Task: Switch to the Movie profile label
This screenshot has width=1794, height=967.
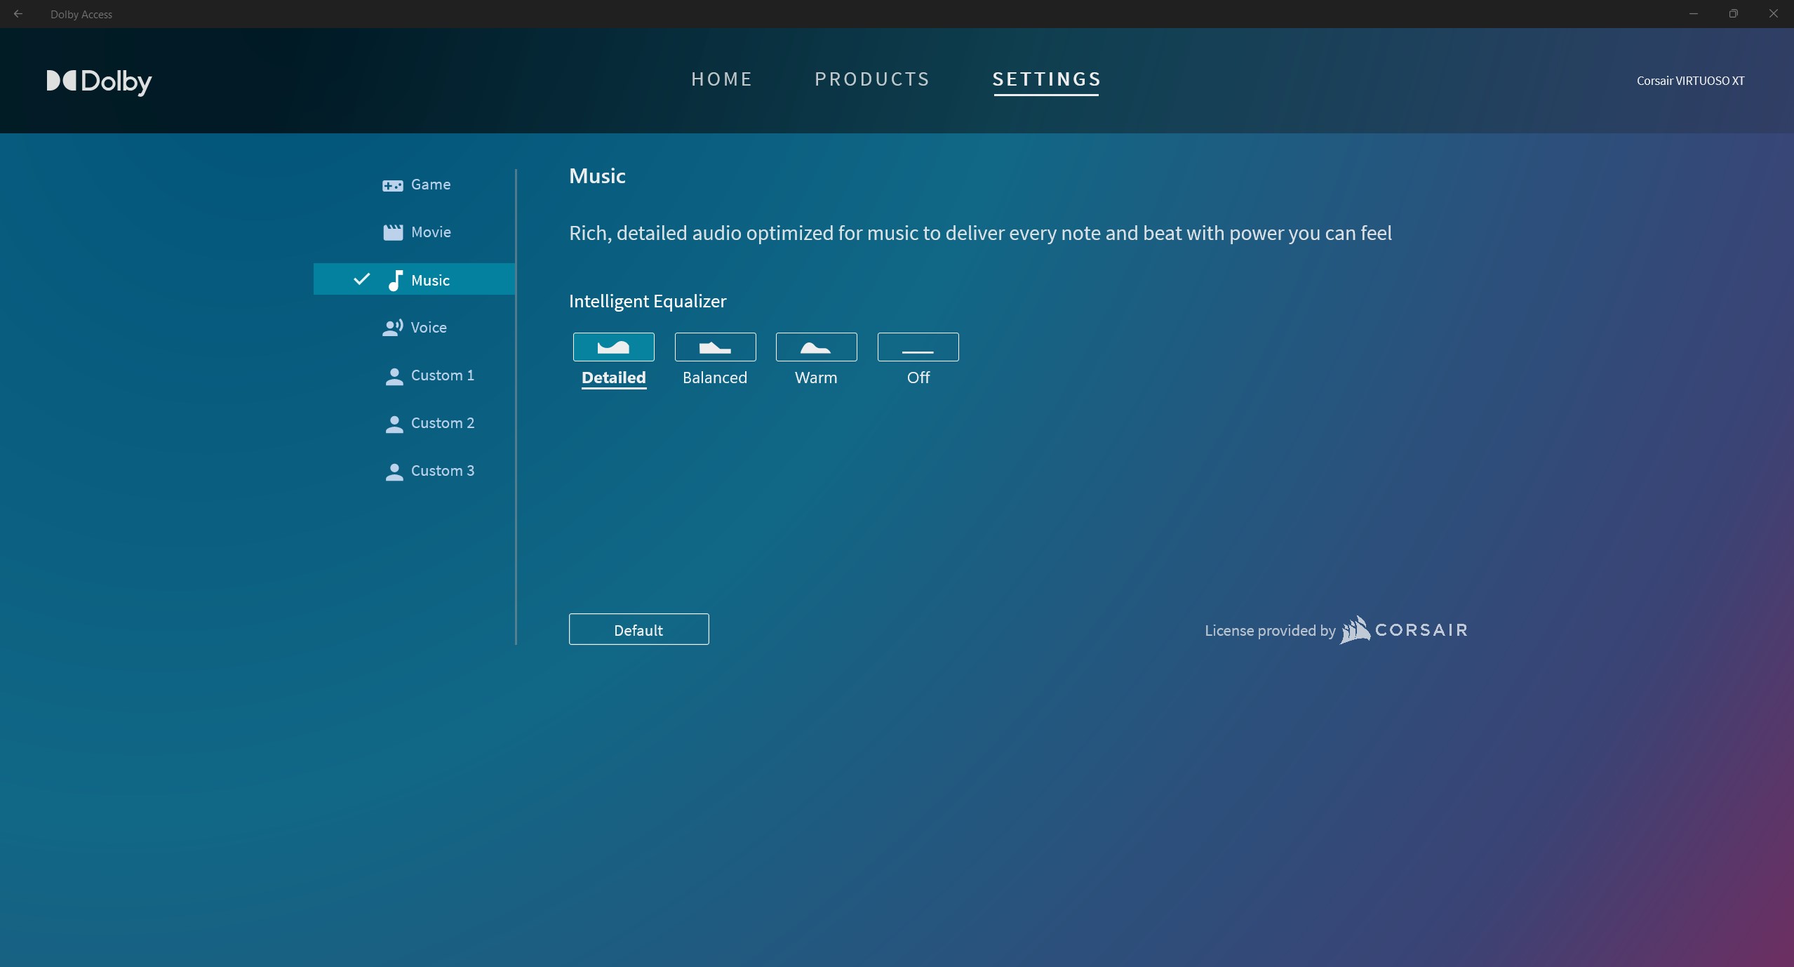Action: pyautogui.click(x=431, y=232)
